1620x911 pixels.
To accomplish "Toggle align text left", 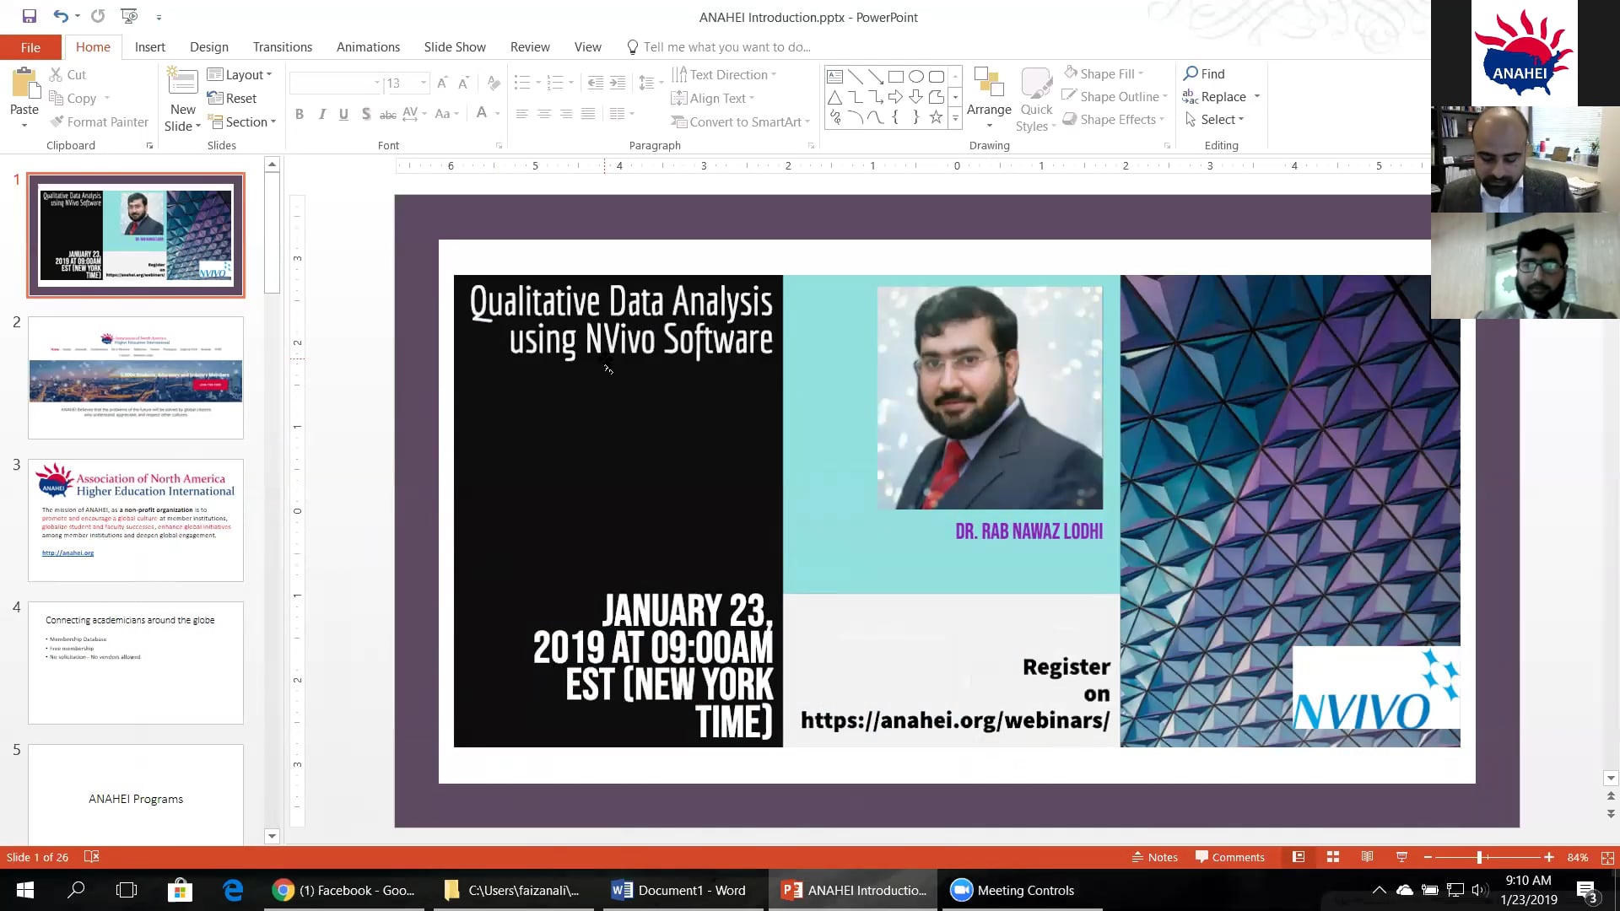I will (x=522, y=114).
